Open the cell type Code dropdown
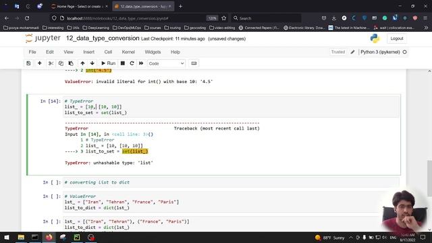 tap(167, 63)
